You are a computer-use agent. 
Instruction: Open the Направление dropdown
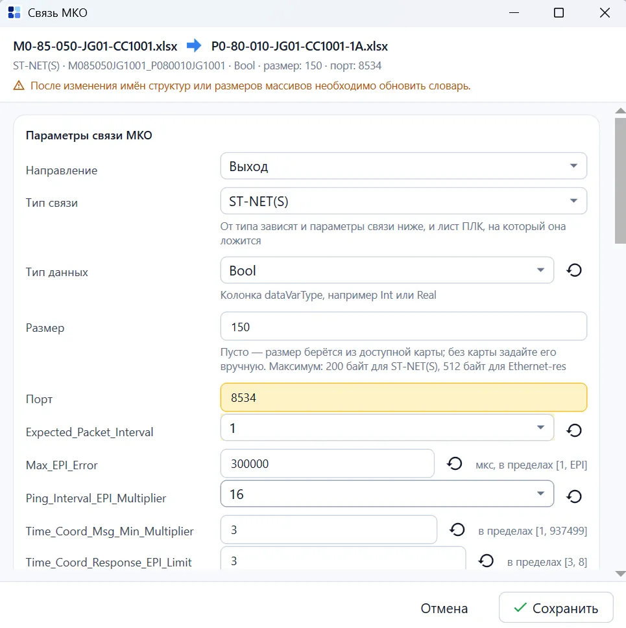(403, 166)
